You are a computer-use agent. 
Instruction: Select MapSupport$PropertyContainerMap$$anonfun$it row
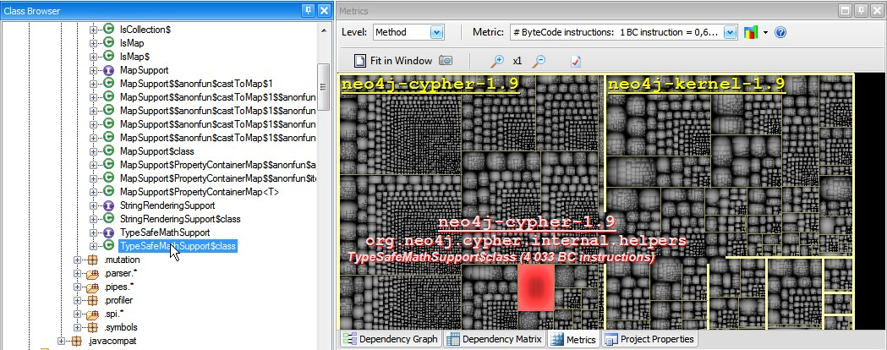[x=218, y=178]
